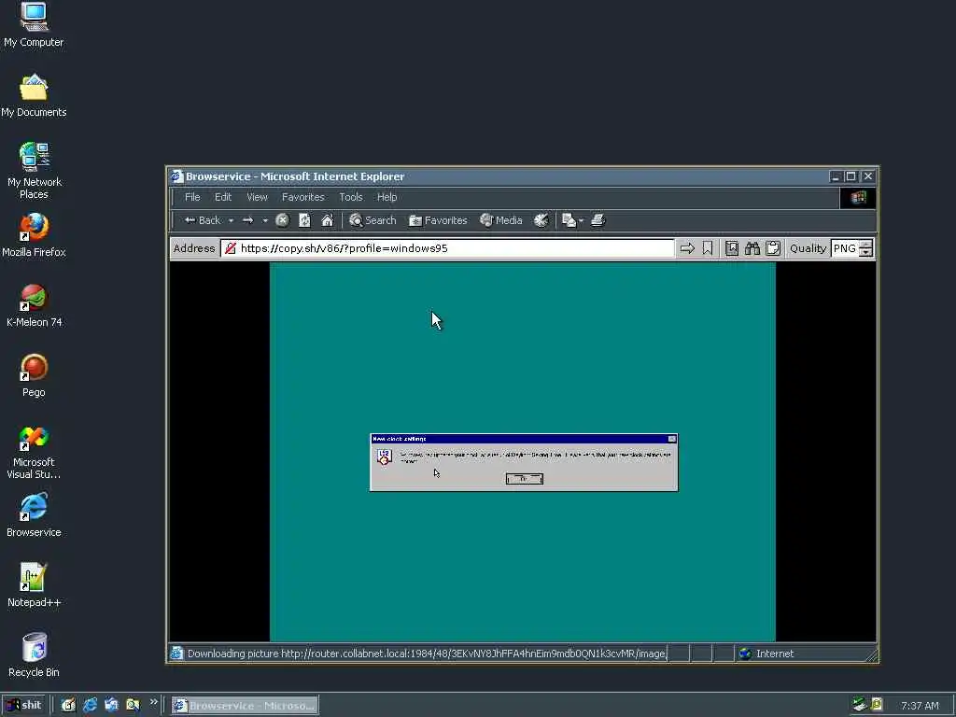Select the Mozilla Firefox desktop shortcut

(x=34, y=236)
